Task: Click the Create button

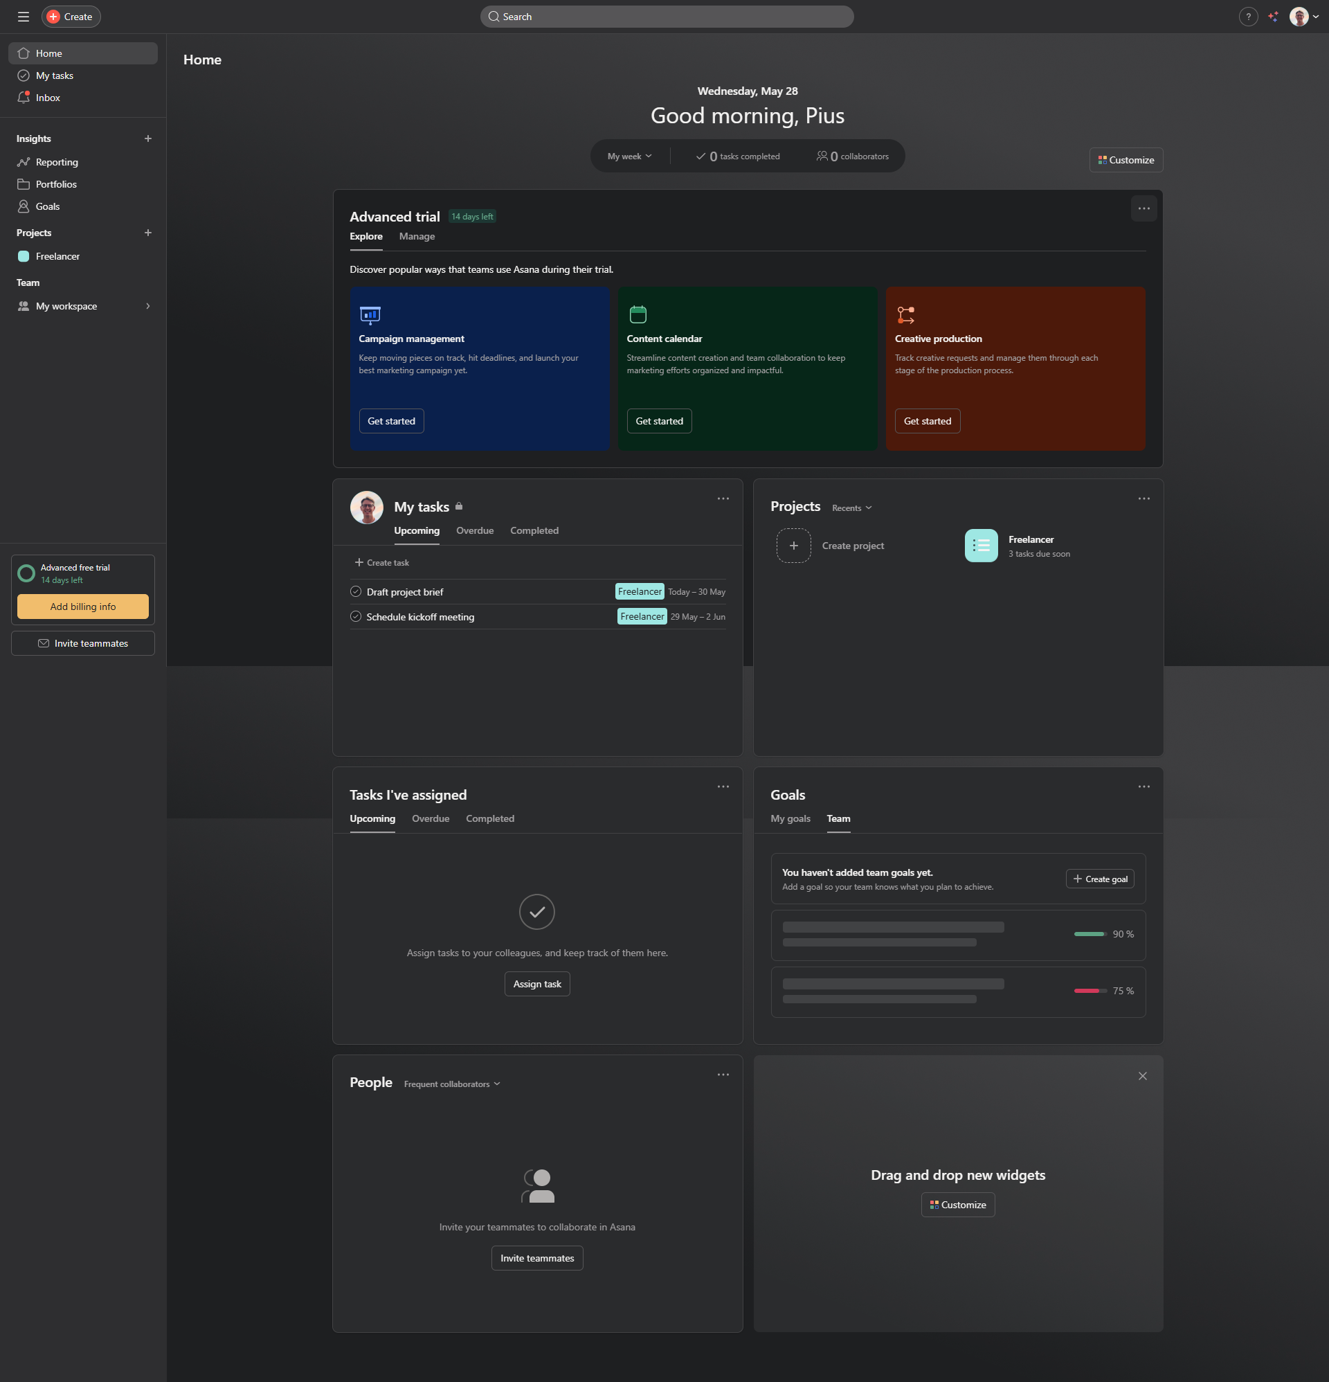Action: coord(71,16)
